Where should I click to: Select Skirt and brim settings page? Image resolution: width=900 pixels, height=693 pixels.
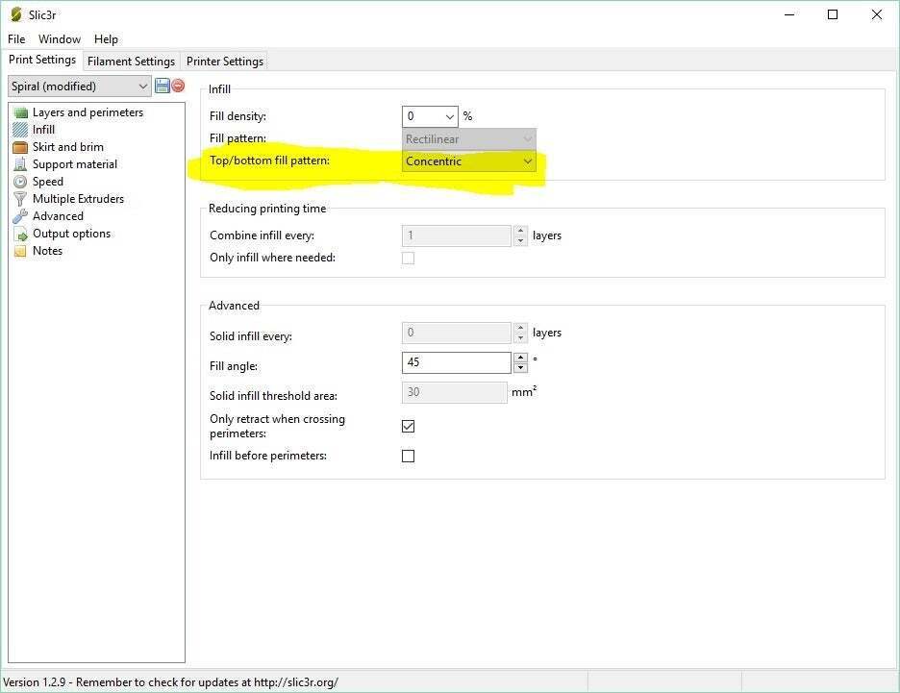pos(67,147)
